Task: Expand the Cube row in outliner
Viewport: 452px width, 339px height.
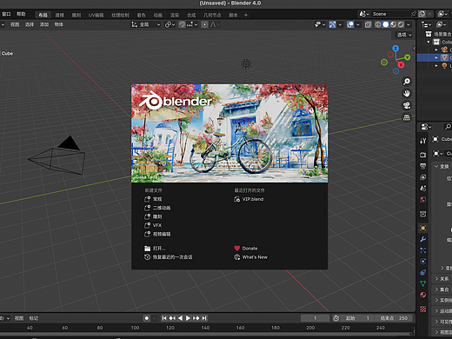Action: [x=436, y=57]
